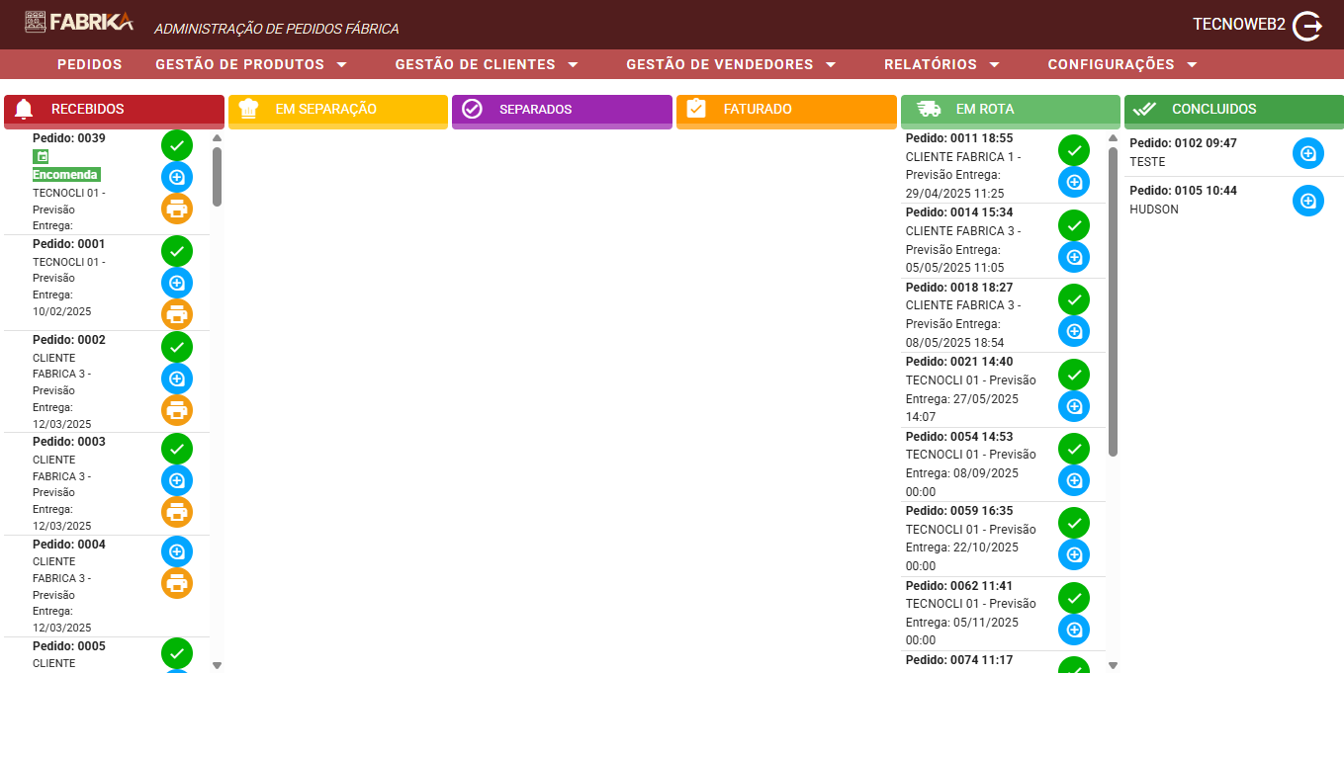Click green checkmark for Pedido 0021
Image resolution: width=1344 pixels, height=758 pixels.
(1074, 375)
